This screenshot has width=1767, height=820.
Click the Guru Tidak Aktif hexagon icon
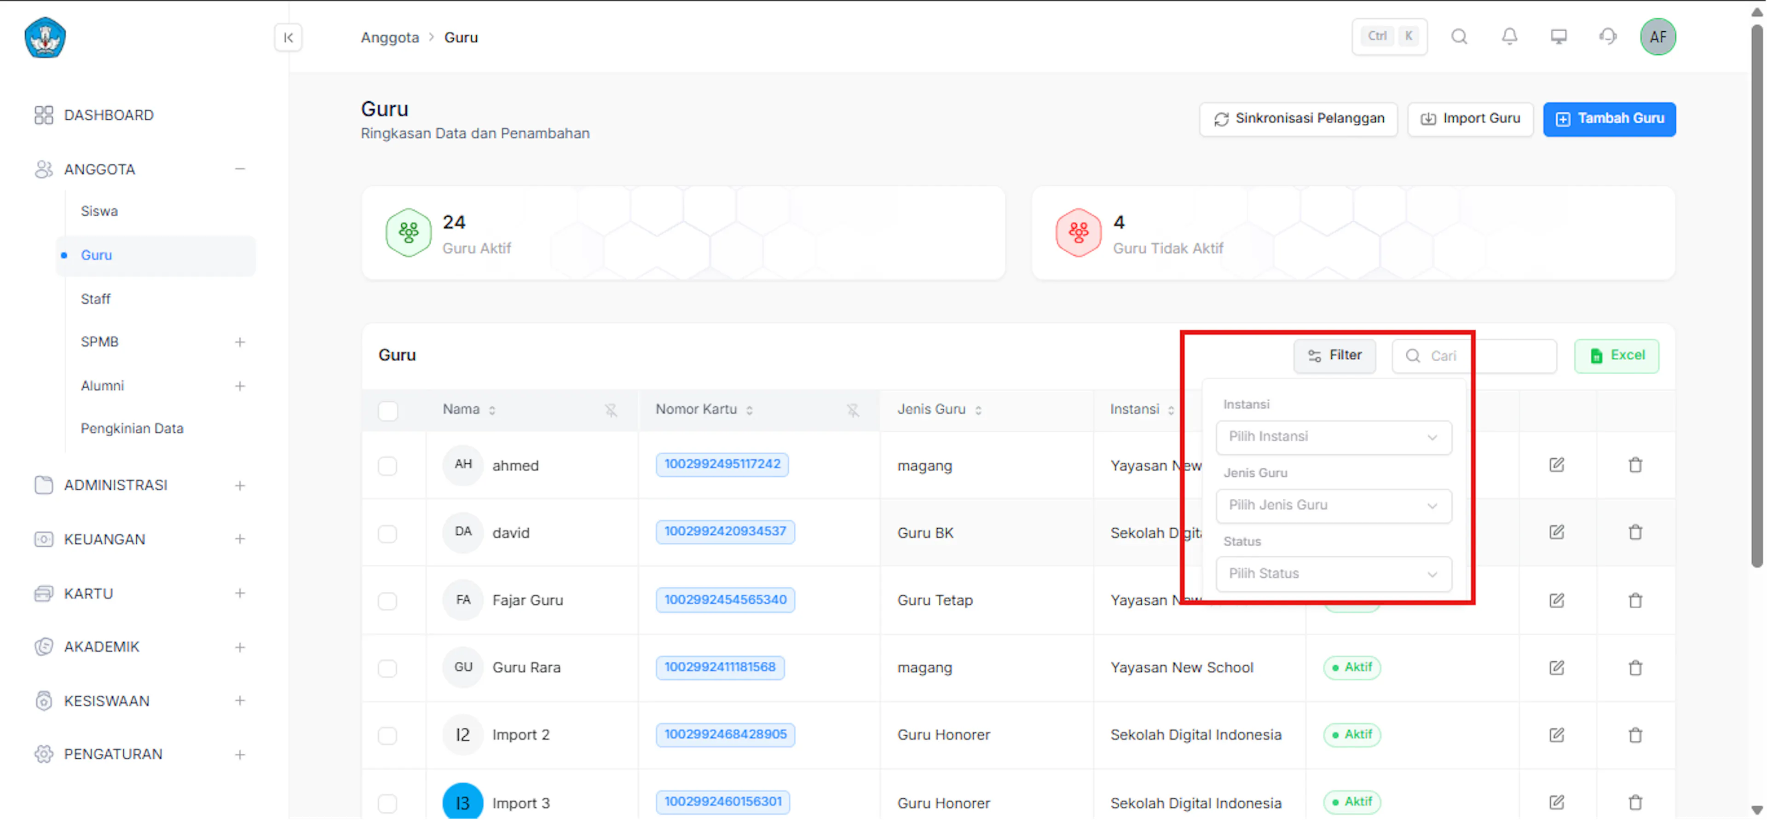1078,233
